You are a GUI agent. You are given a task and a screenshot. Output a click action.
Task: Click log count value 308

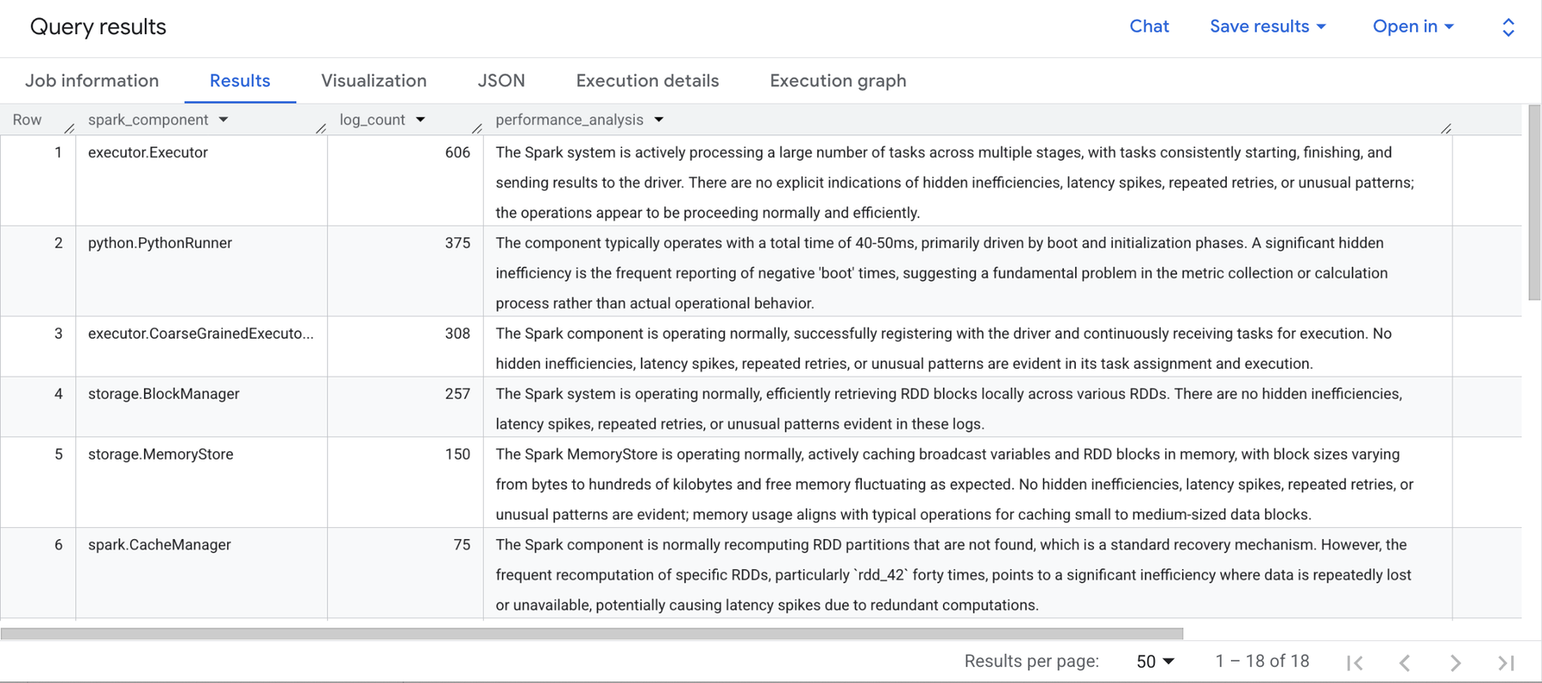point(457,334)
